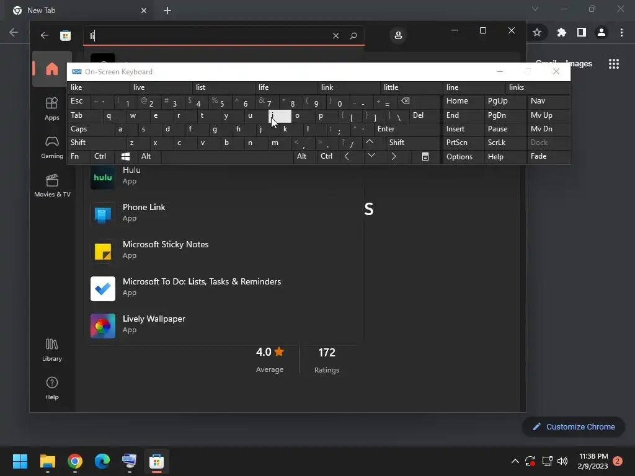Choose word prediction "link"
Viewport: 635px width, 476px height.
(349, 87)
